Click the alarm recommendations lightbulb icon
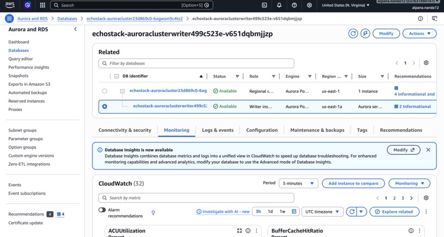Screen dimensions: 444x237 (x=153, y=213)
